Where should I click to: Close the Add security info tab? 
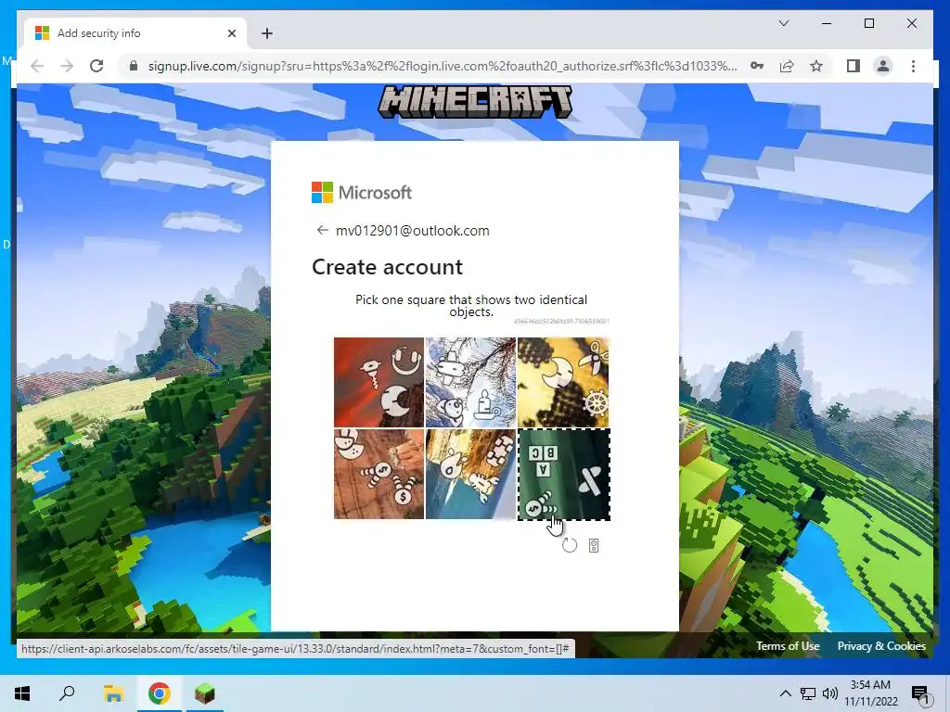[231, 33]
